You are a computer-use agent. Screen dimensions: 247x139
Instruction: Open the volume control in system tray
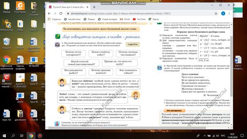(x=218, y=136)
